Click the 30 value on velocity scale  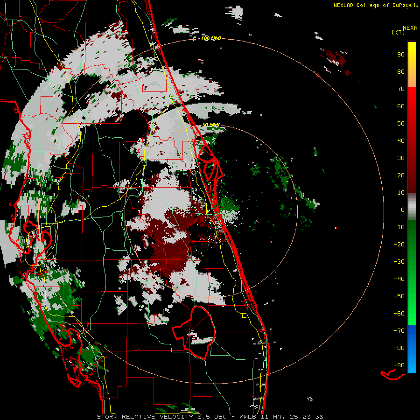click(x=401, y=158)
